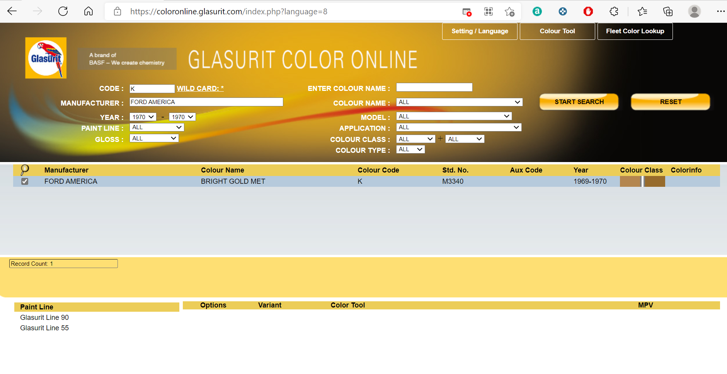Image resolution: width=727 pixels, height=374 pixels.
Task: Click the Glasurit parrot logo
Action: [x=46, y=58]
